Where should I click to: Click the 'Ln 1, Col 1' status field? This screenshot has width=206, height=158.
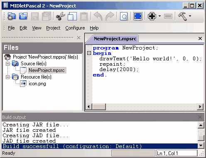177,153
